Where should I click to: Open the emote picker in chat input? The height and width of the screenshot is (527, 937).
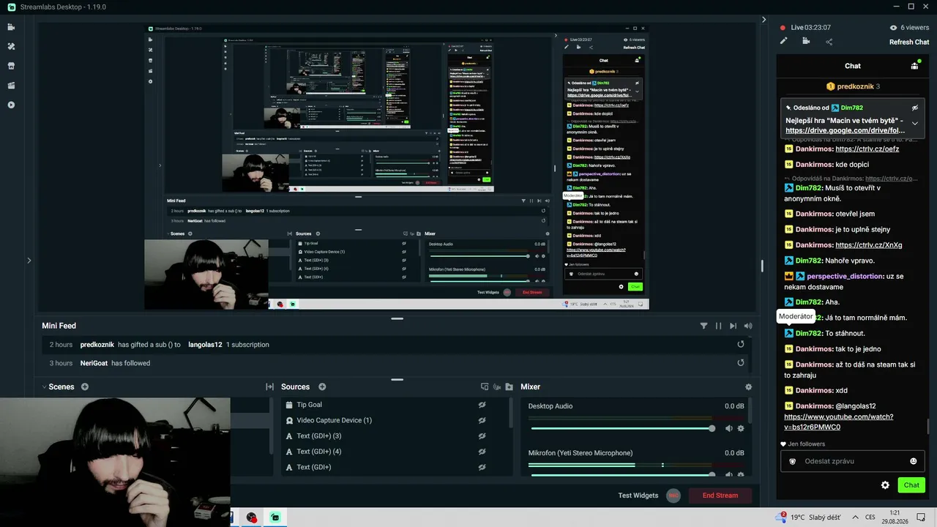coord(913,461)
